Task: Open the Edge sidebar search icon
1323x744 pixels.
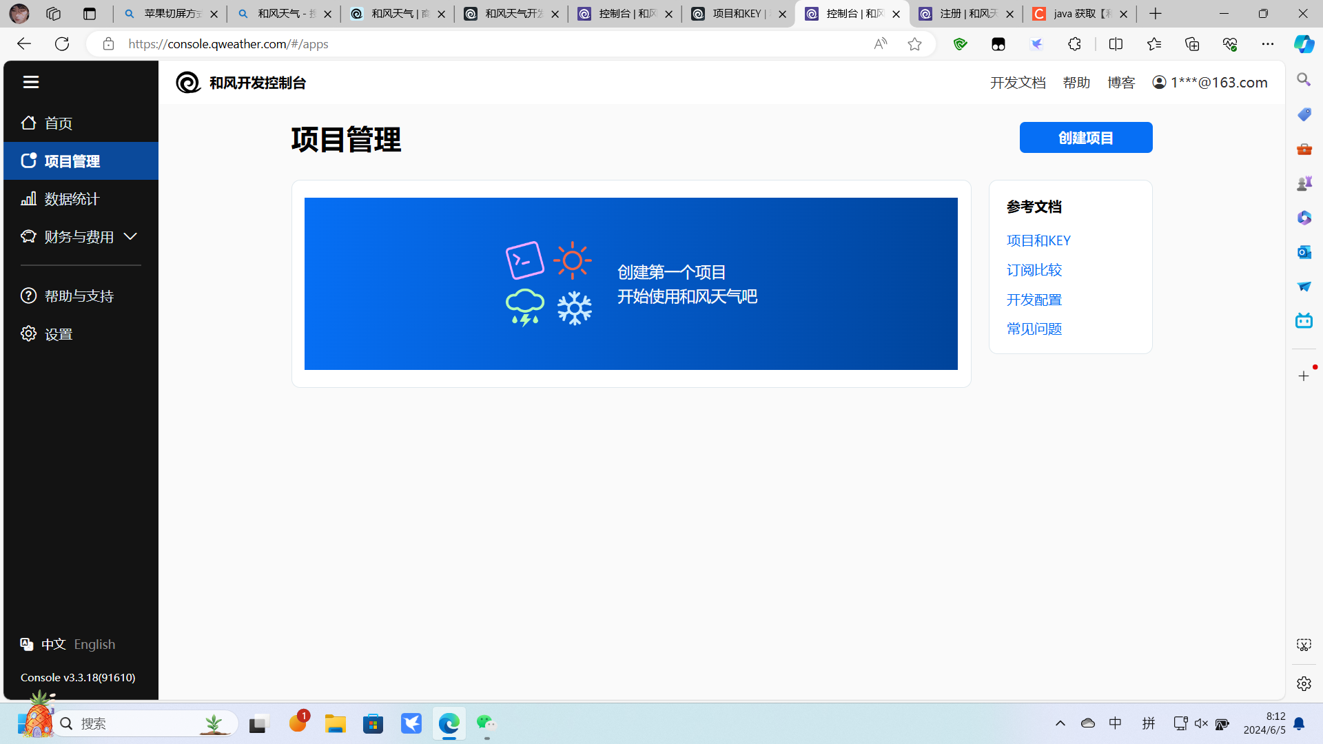Action: click(x=1303, y=80)
